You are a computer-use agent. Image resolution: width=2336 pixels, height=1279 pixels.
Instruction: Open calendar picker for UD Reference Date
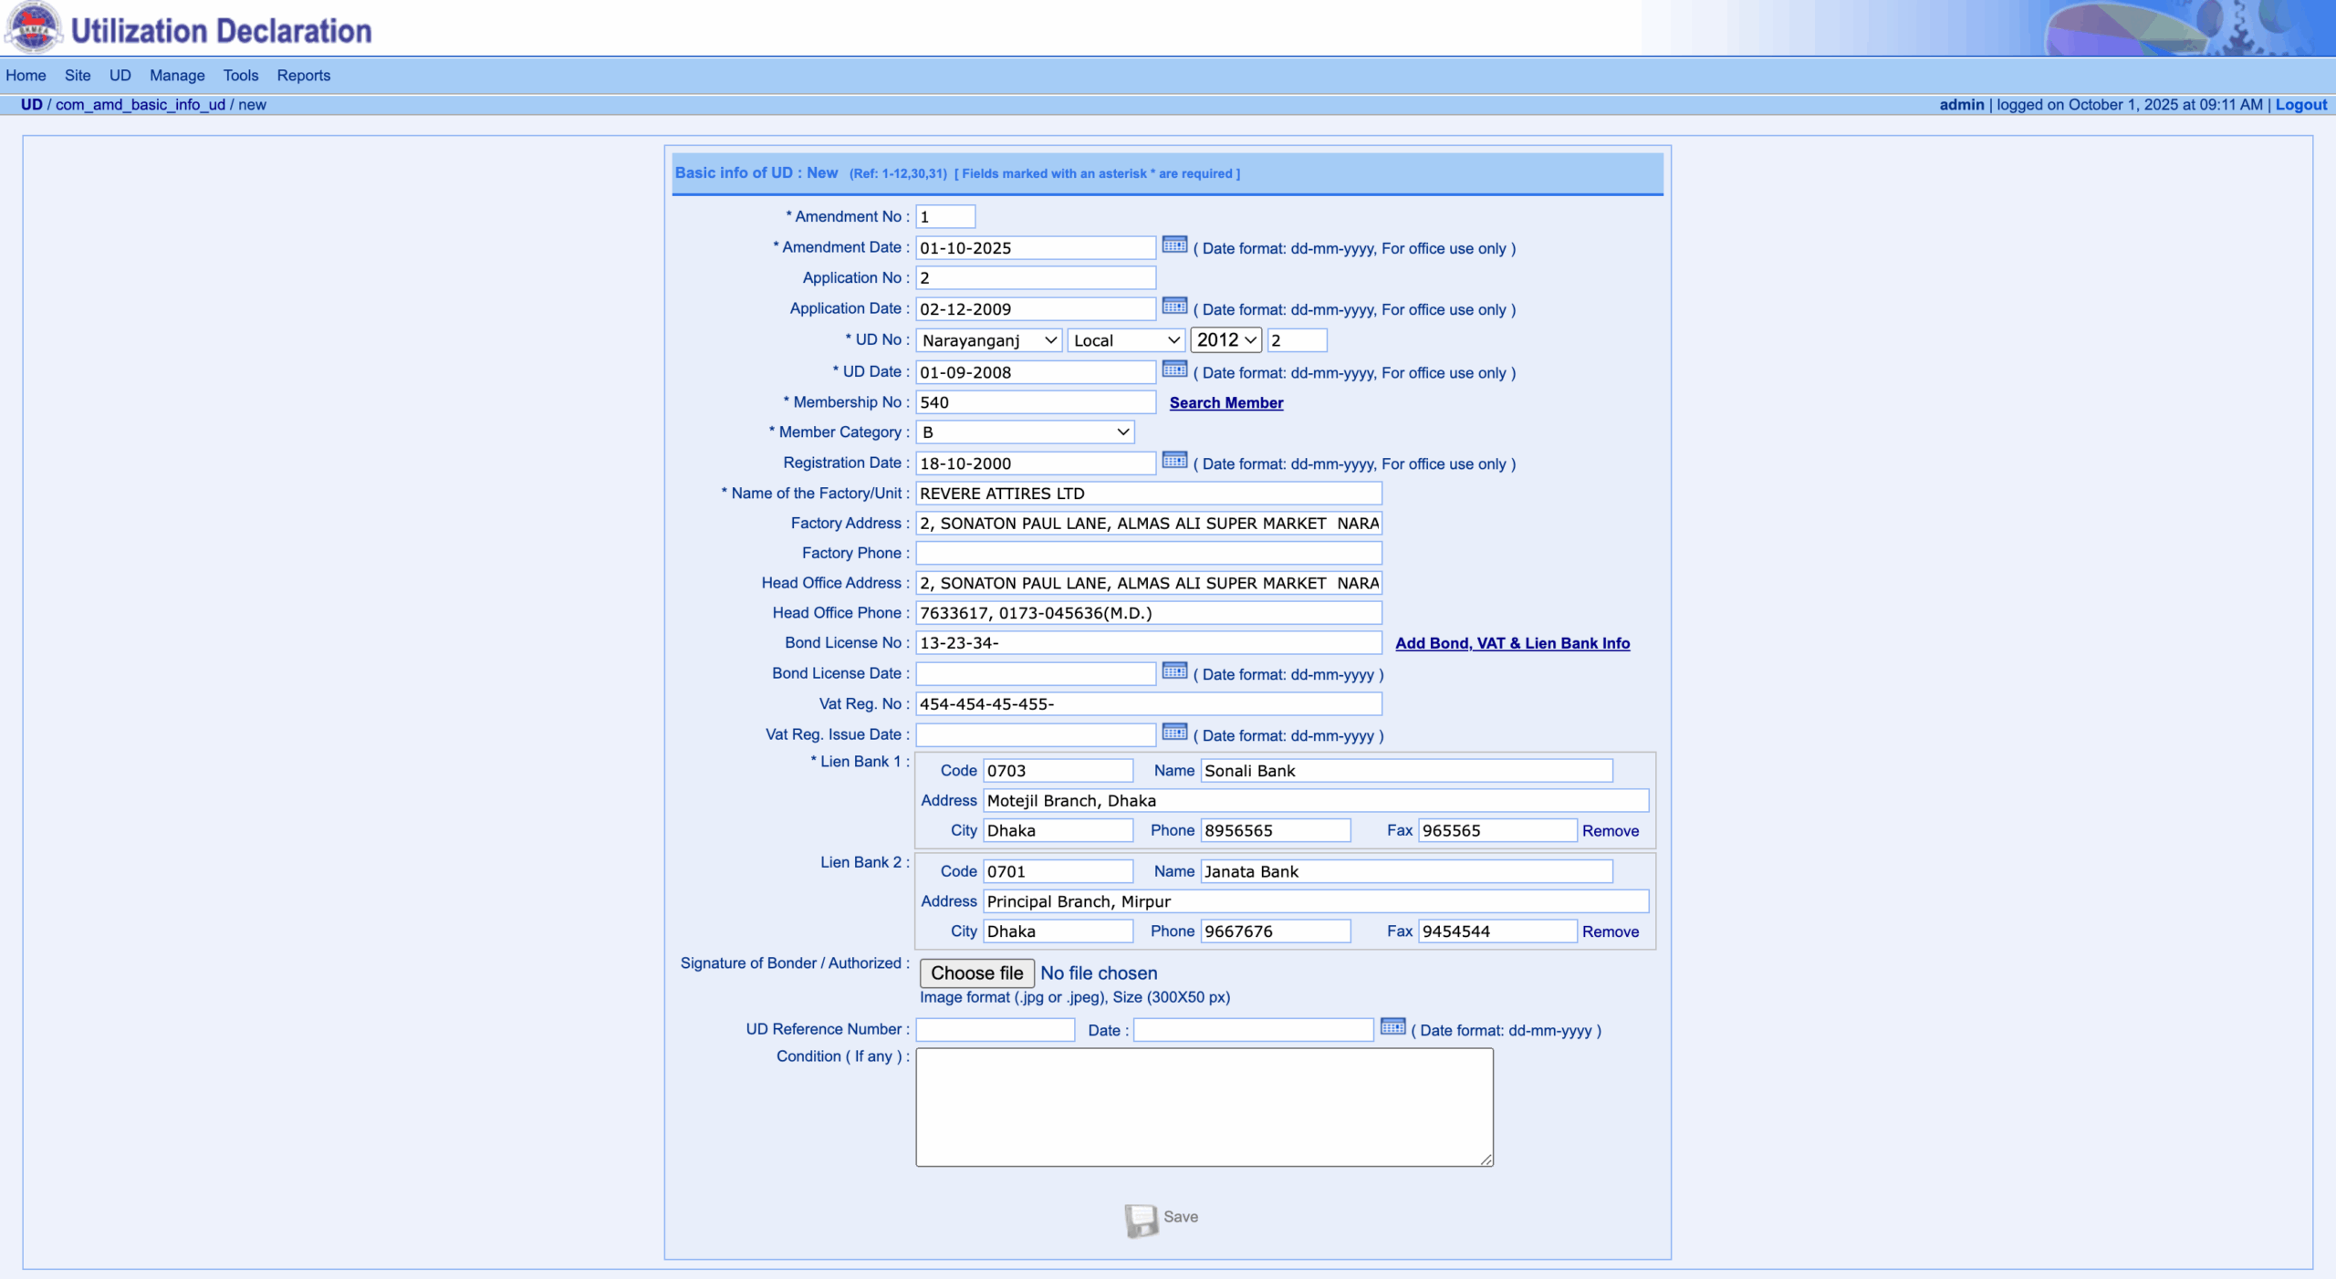tap(1392, 1027)
